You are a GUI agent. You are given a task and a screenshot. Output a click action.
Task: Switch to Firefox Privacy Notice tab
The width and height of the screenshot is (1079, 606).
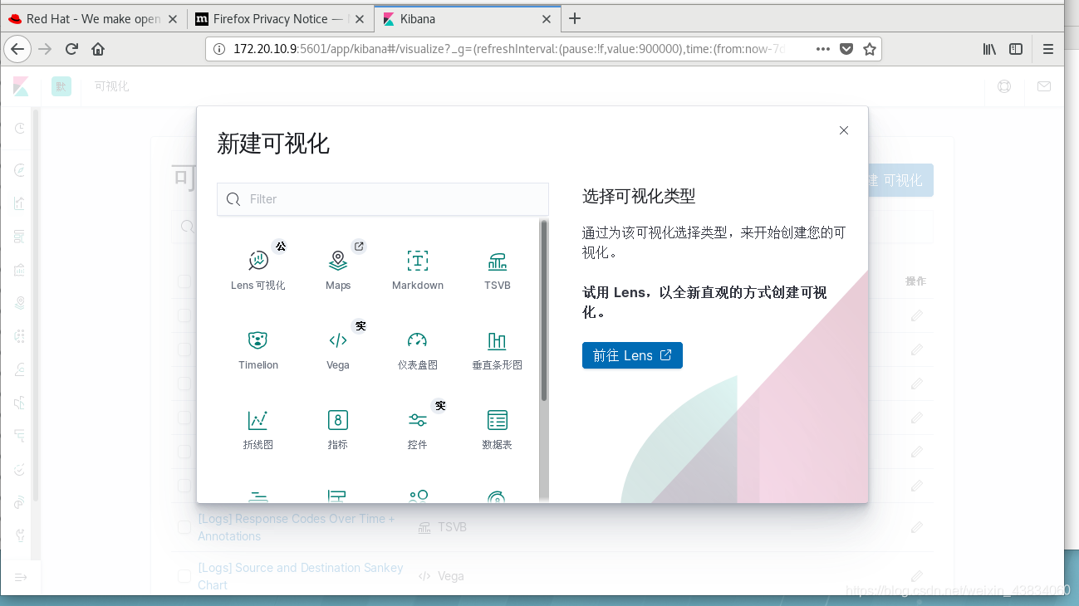pyautogui.click(x=280, y=18)
